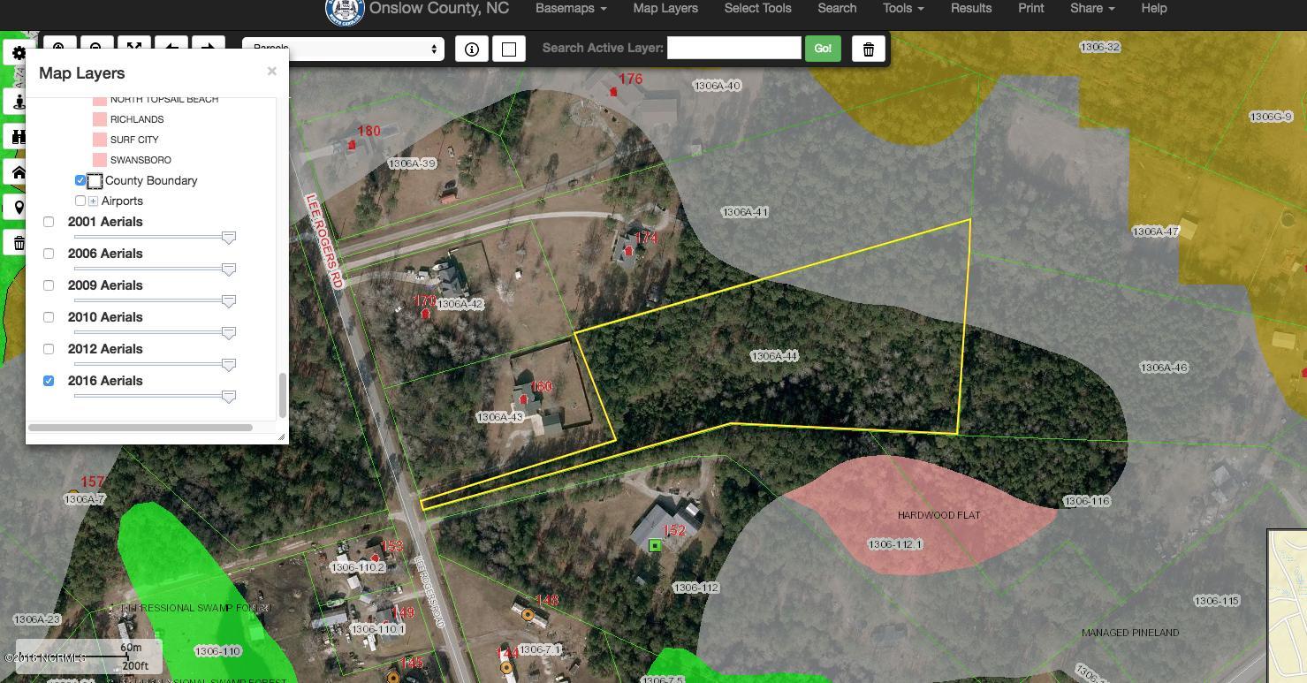Open Help from the top menu
The width and height of the screenshot is (1307, 683).
pyautogui.click(x=1154, y=8)
